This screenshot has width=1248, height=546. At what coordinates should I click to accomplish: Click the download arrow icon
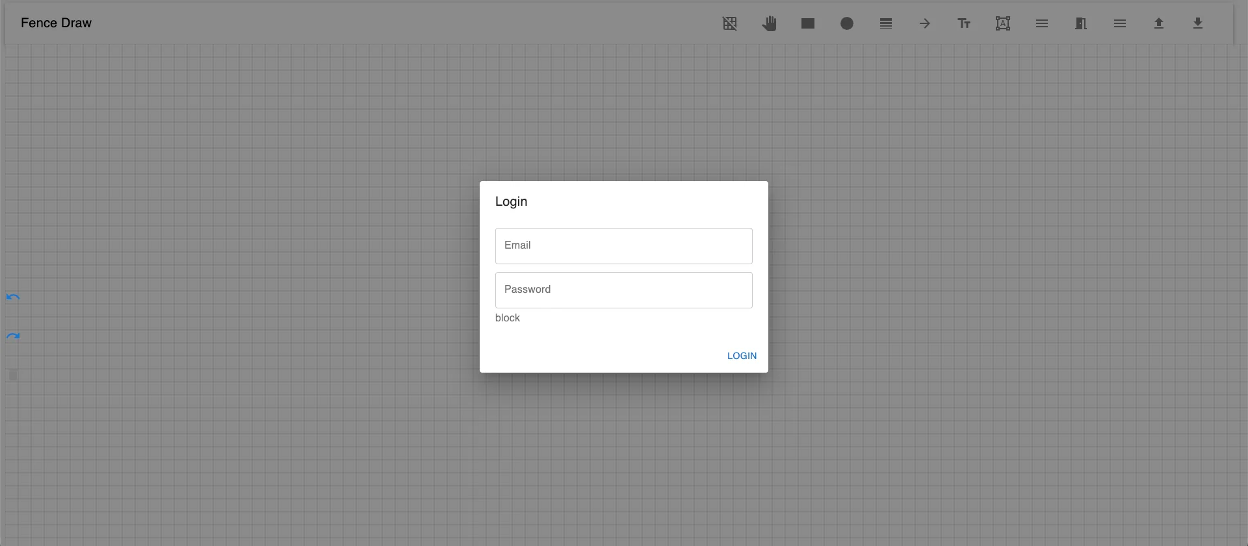[1198, 23]
